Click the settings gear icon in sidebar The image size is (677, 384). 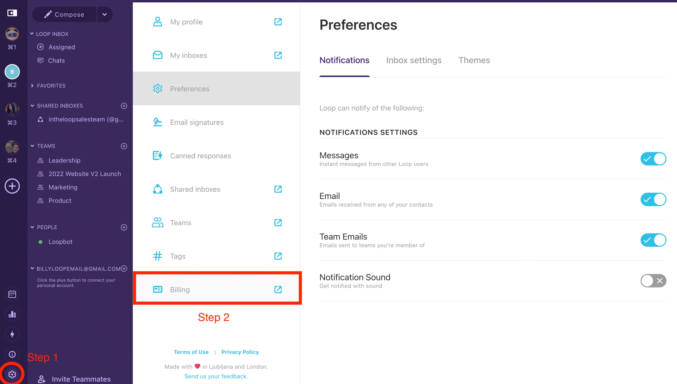click(x=12, y=374)
